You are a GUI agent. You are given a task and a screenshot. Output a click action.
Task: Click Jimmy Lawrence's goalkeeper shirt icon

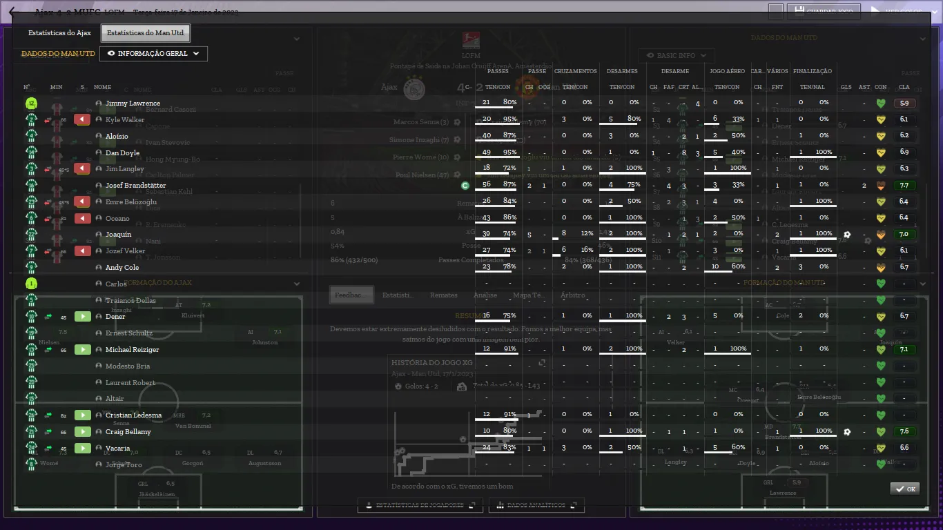(x=31, y=104)
